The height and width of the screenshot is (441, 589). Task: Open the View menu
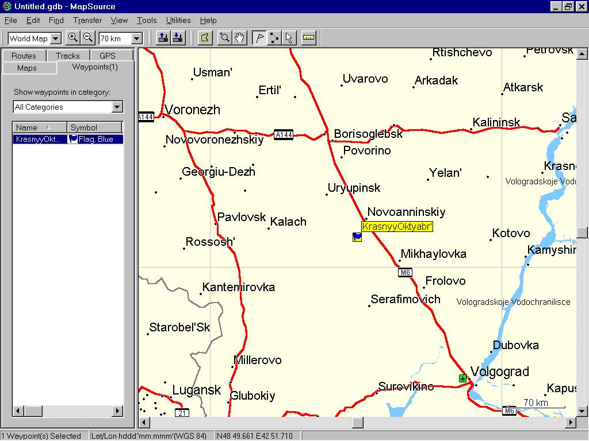(119, 20)
